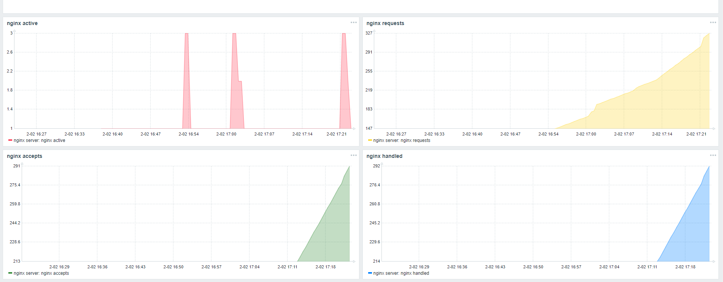Click the 291 y-axis value in nginx accepts

(x=17, y=166)
